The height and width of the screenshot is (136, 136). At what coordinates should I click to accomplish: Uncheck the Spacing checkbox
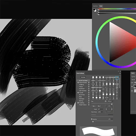[x=92, y=119]
